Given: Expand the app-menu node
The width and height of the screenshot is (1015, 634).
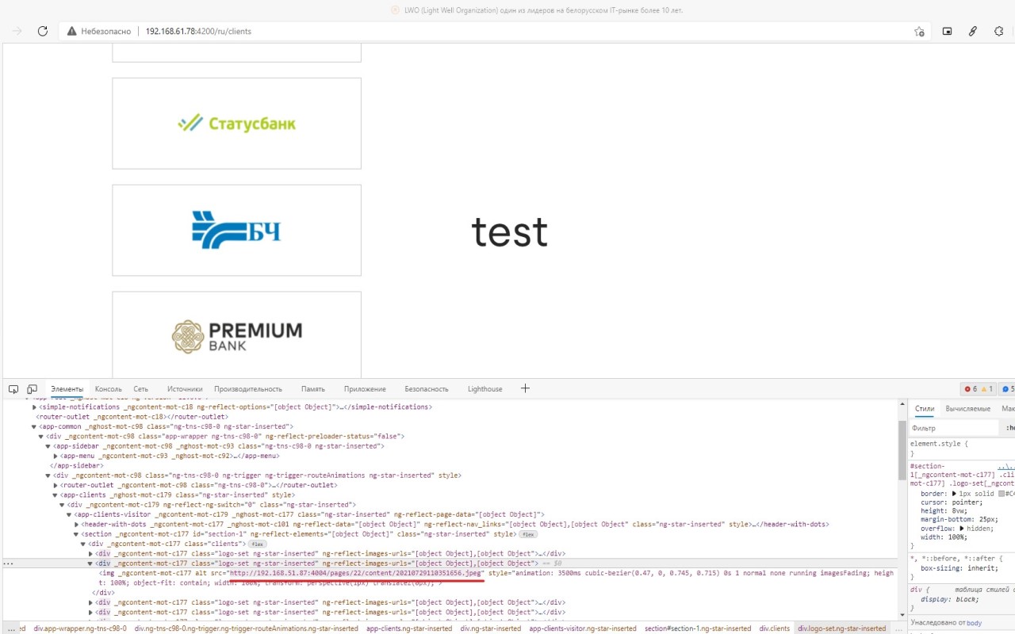Looking at the screenshot, I should click(x=55, y=456).
